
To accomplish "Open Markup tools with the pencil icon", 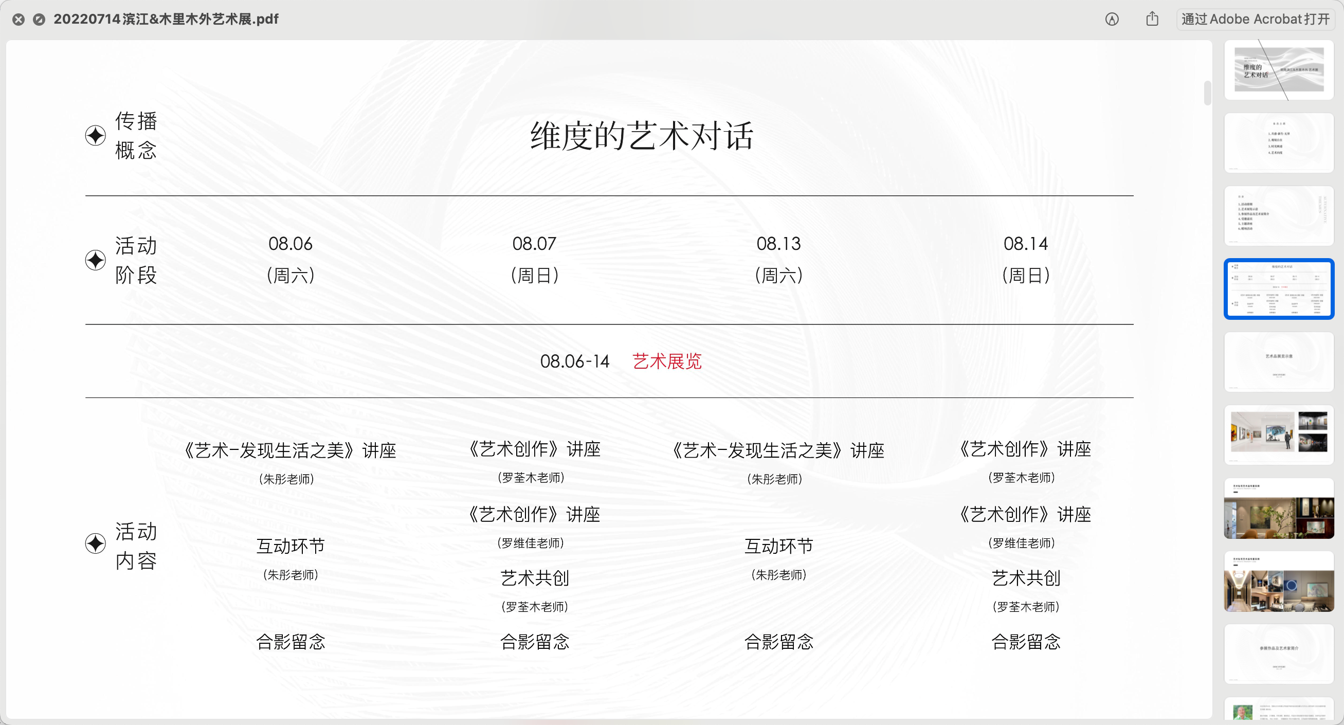I will tap(1112, 19).
